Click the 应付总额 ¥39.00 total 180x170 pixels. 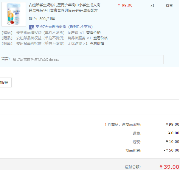click(169, 167)
